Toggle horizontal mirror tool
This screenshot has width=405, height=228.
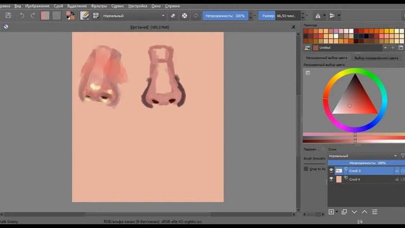point(318,16)
